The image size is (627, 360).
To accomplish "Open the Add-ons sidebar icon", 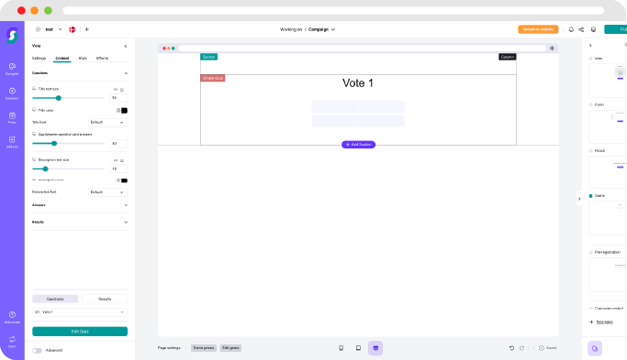I will (x=12, y=142).
